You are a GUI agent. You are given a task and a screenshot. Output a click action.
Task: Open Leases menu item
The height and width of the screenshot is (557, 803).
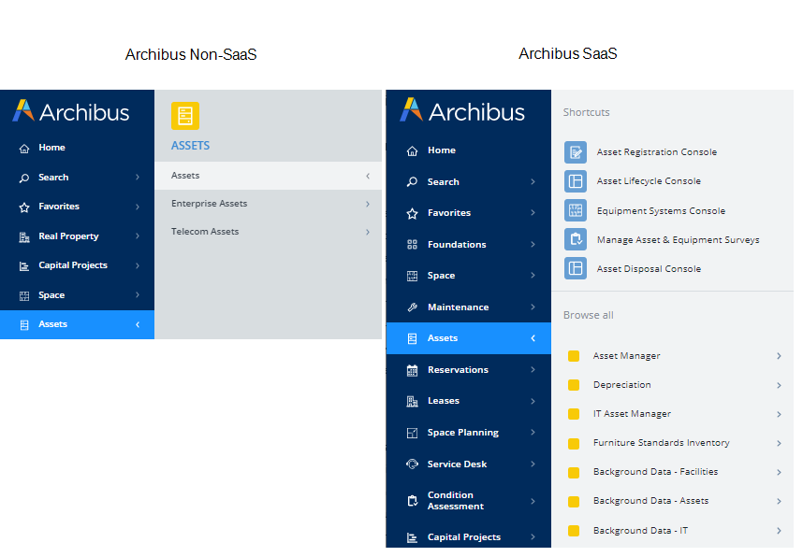(x=443, y=401)
